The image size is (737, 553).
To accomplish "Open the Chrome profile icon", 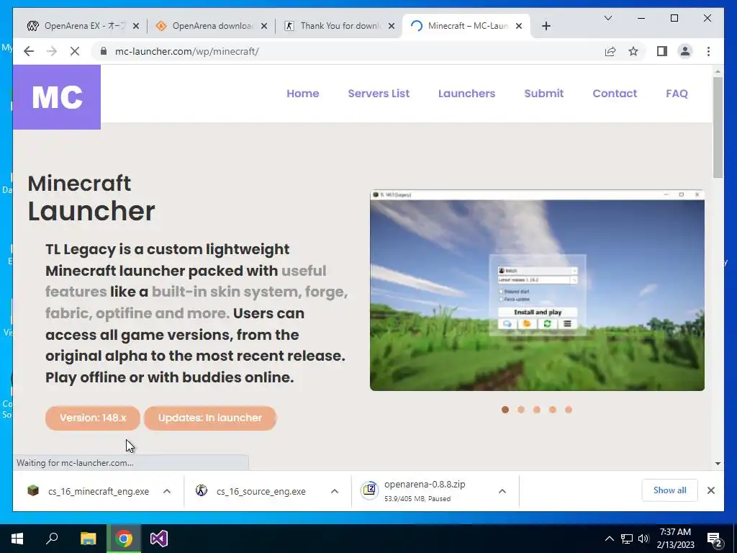I will coord(685,51).
